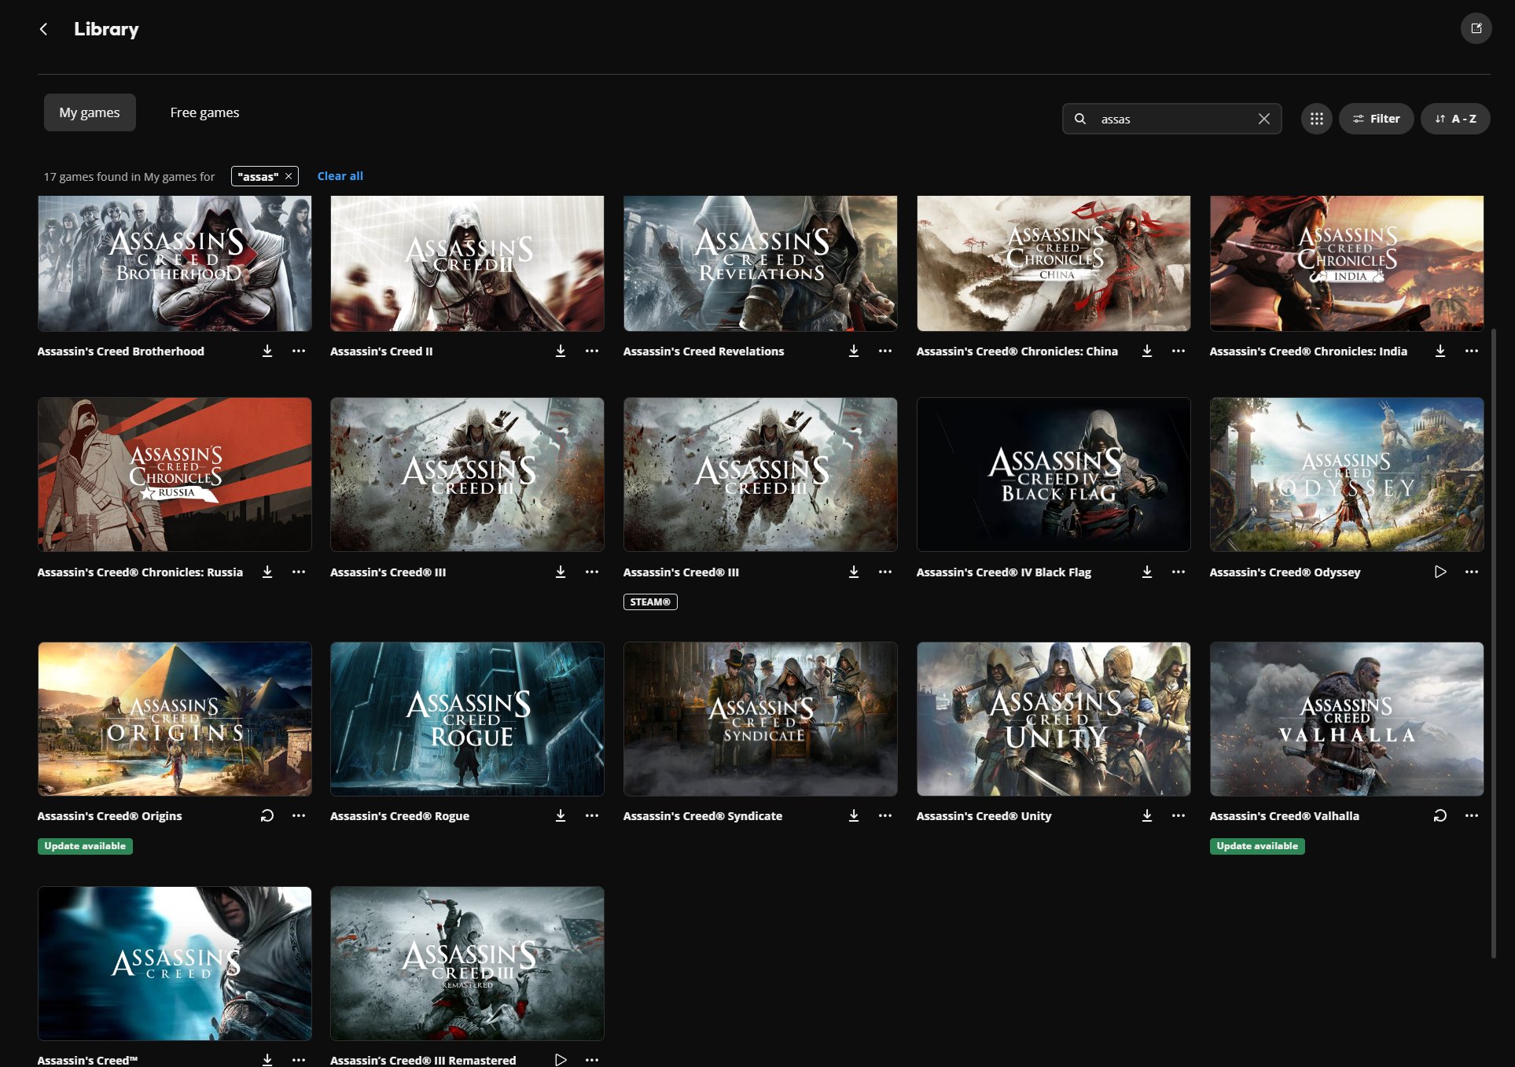
Task: Open more options for Chronicles: India
Action: [x=1472, y=351]
